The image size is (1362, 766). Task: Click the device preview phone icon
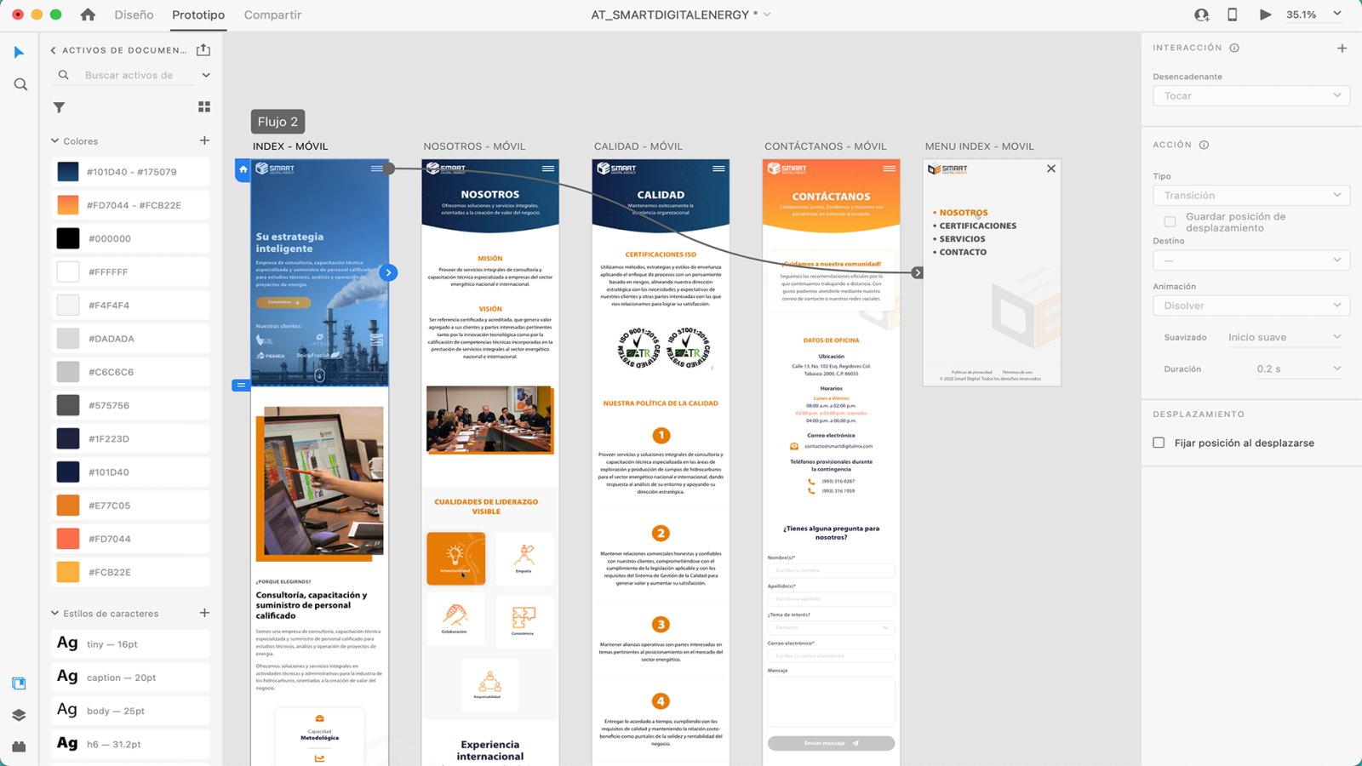coord(1232,14)
